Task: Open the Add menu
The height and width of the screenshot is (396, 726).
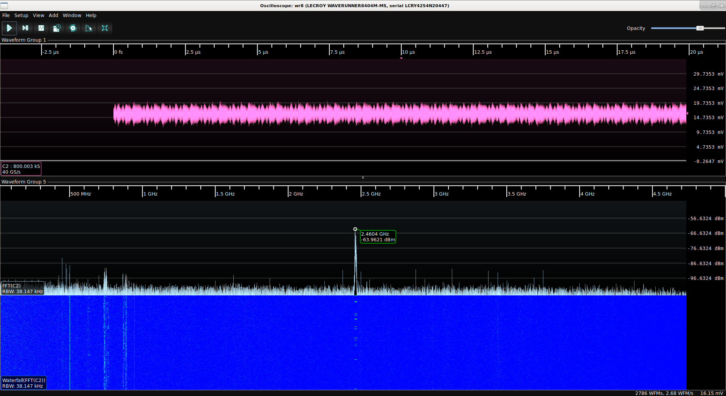Action: tap(53, 16)
